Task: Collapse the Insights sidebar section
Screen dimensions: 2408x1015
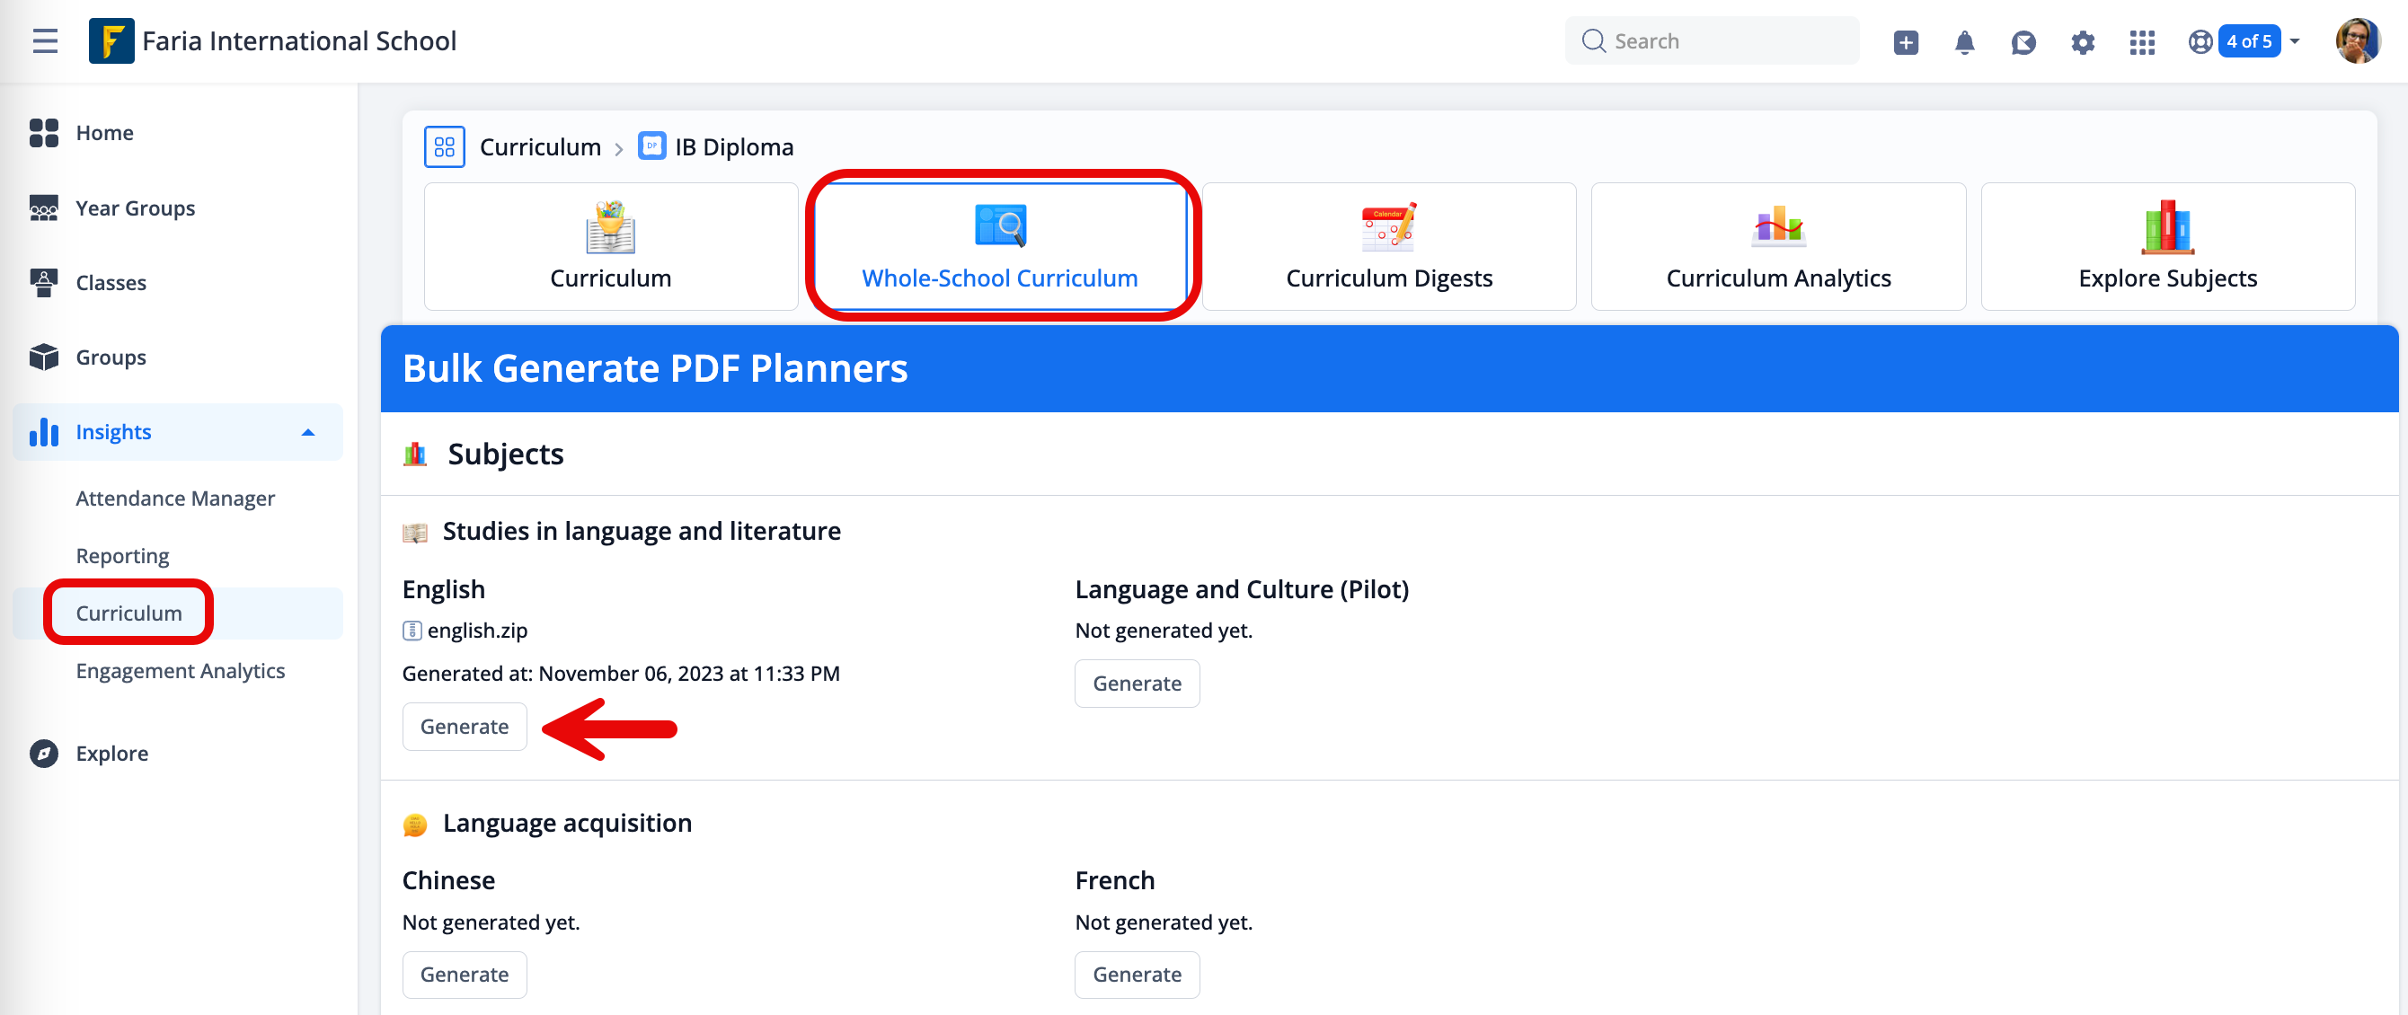Action: 307,432
